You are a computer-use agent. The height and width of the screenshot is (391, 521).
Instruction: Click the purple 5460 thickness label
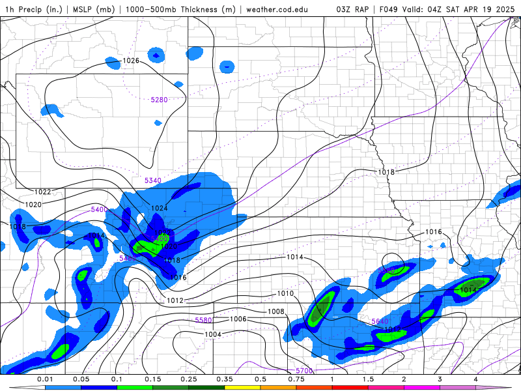coord(128,258)
